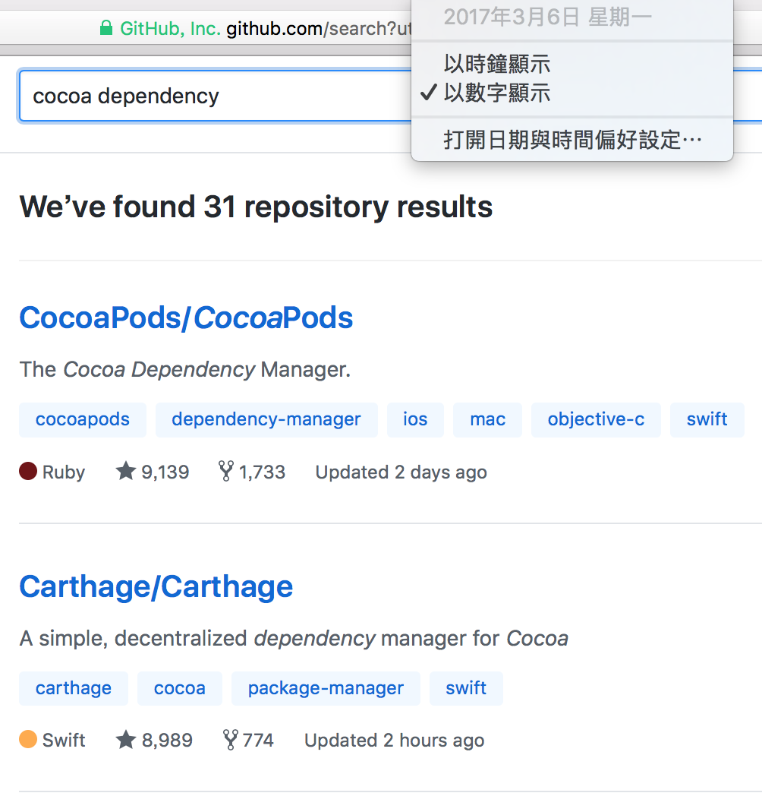This screenshot has height=793, width=762.
Task: Click the fork icon showing 774
Action: 230,739
